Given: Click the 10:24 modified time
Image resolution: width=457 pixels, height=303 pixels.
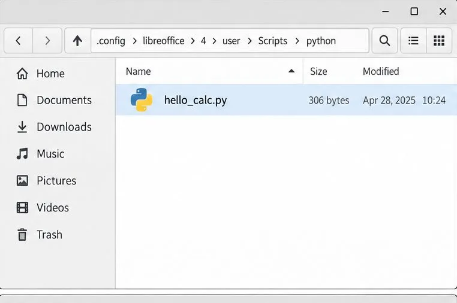Looking at the screenshot, I should tap(434, 100).
